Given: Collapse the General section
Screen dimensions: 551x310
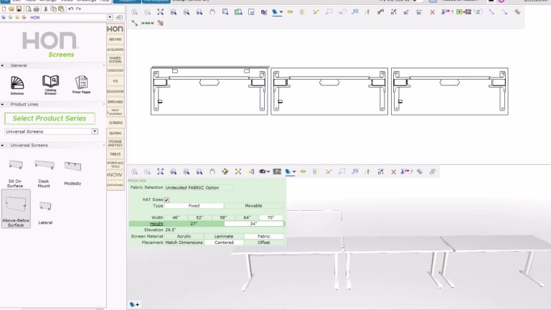Looking at the screenshot, I should 2,65.
